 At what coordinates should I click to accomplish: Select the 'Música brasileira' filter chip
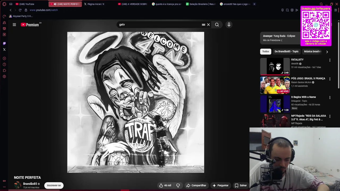click(313, 51)
